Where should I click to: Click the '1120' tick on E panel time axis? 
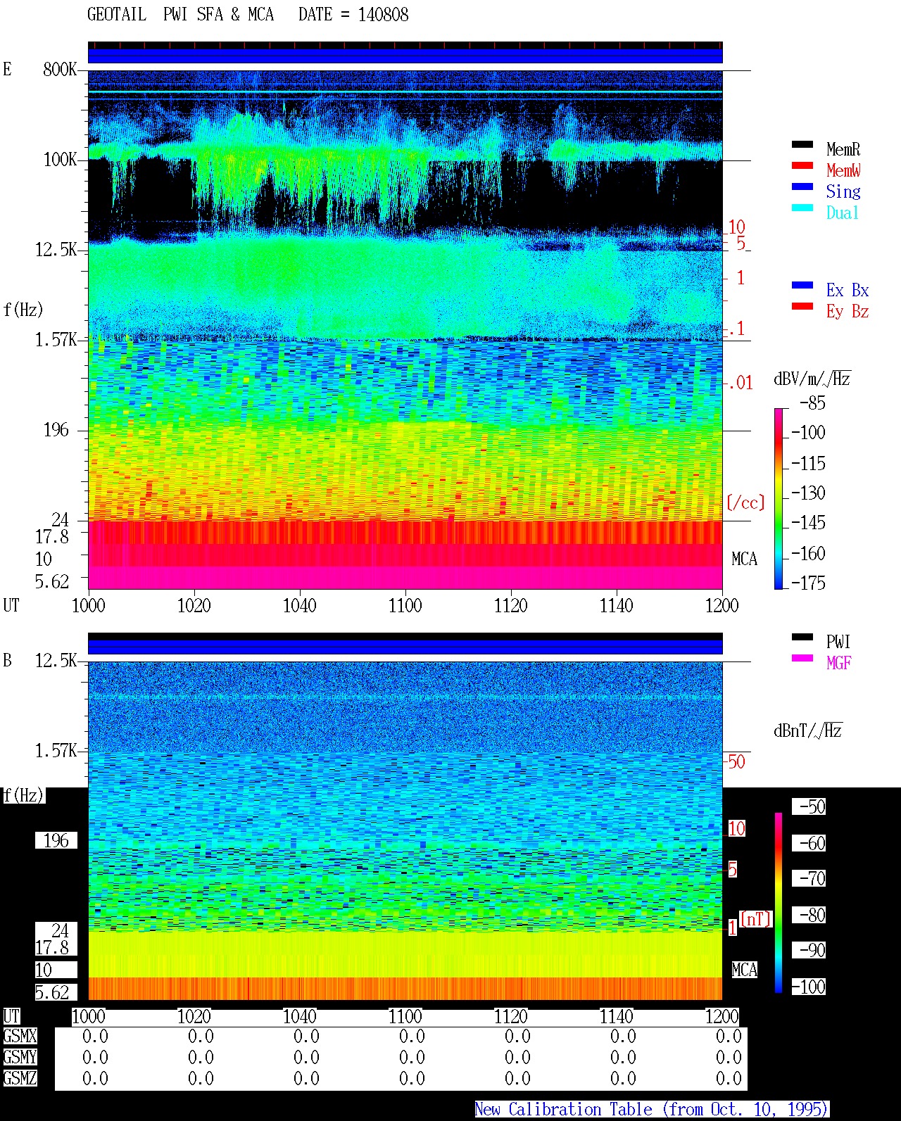coord(511,605)
